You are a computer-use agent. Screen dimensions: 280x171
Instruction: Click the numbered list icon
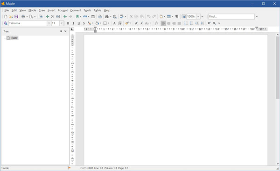tap(186, 23)
